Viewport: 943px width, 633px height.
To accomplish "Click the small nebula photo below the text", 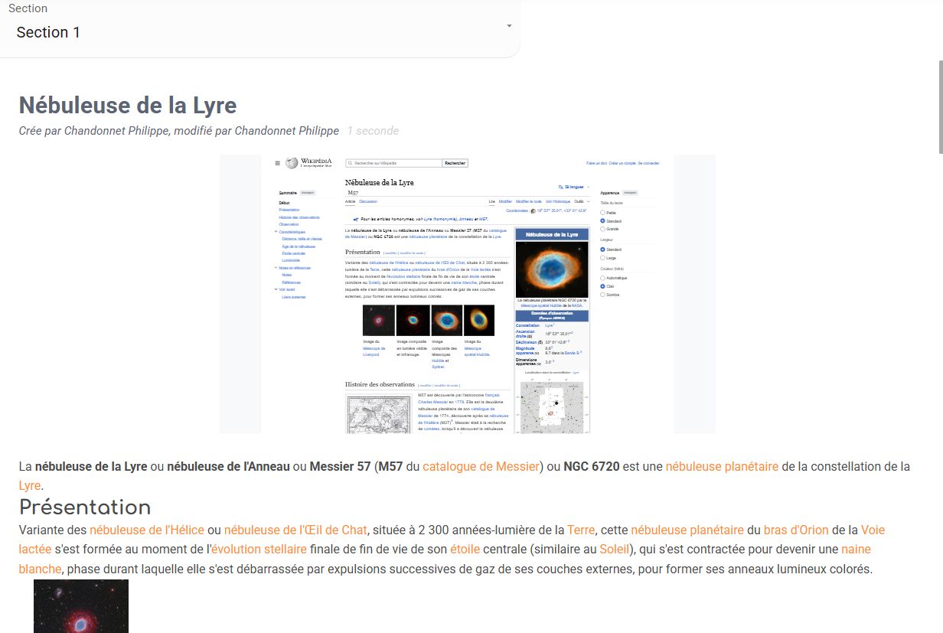I will click(81, 605).
